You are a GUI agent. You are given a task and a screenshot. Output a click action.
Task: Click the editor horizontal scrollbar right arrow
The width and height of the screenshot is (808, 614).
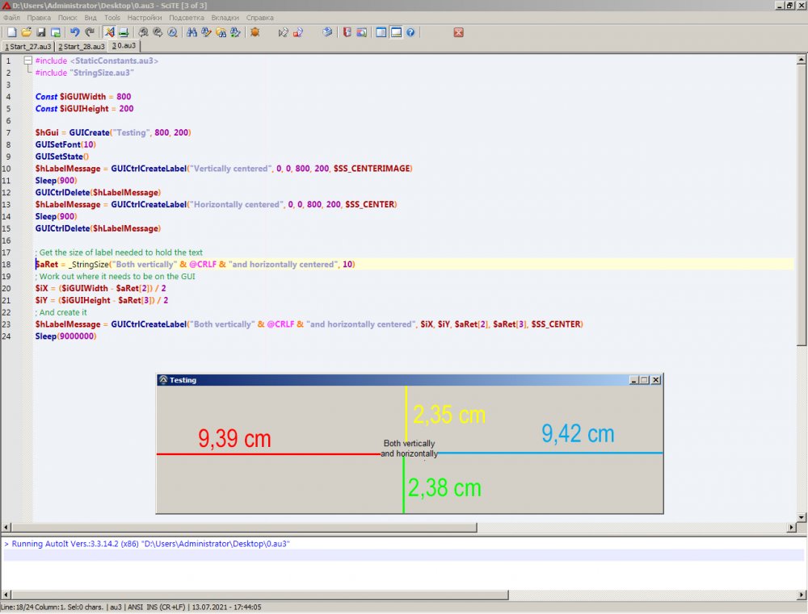click(x=792, y=527)
